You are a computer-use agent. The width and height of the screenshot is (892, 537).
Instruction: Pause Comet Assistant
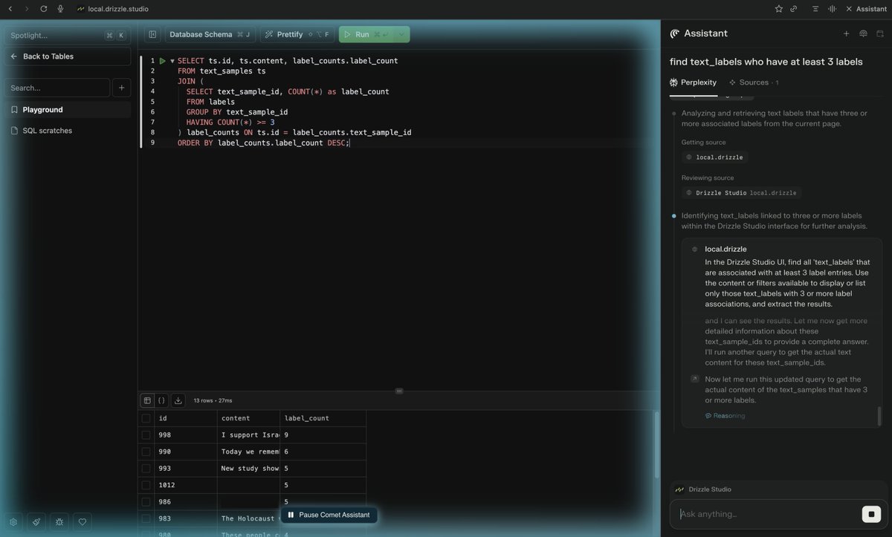point(329,514)
